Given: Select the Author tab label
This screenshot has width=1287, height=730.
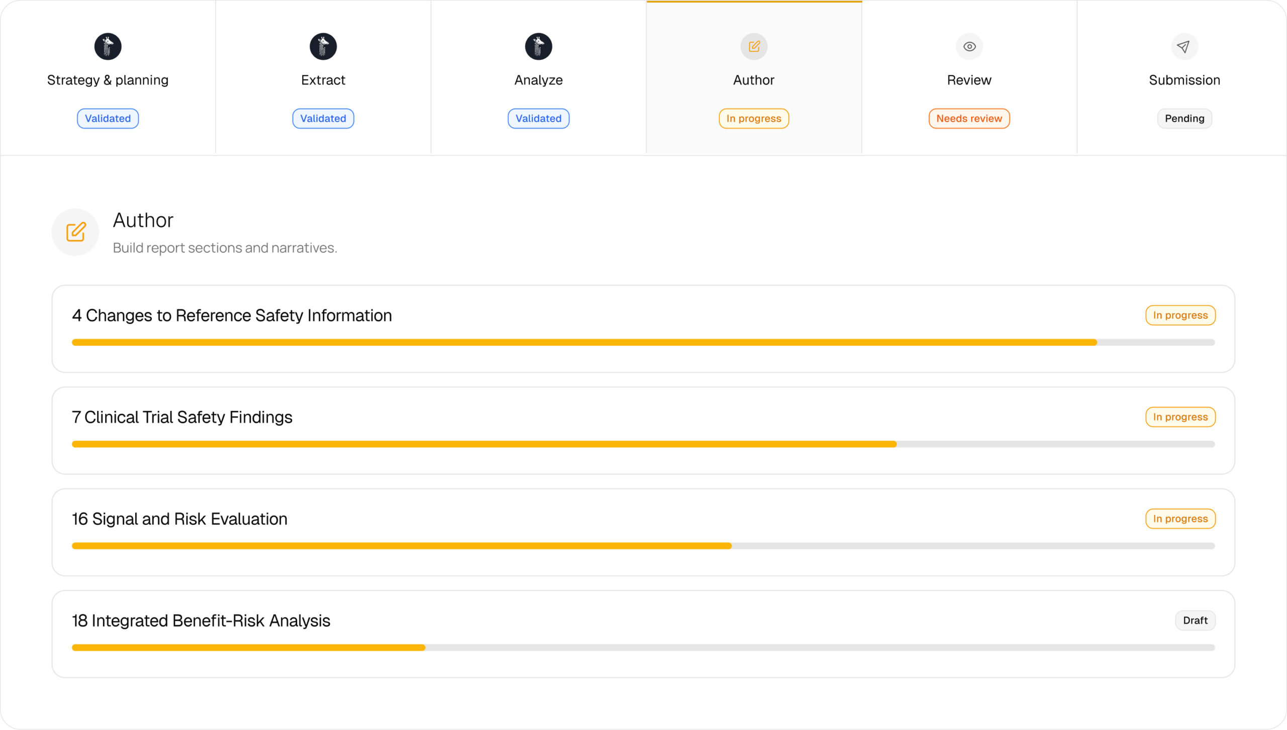Looking at the screenshot, I should 754,80.
